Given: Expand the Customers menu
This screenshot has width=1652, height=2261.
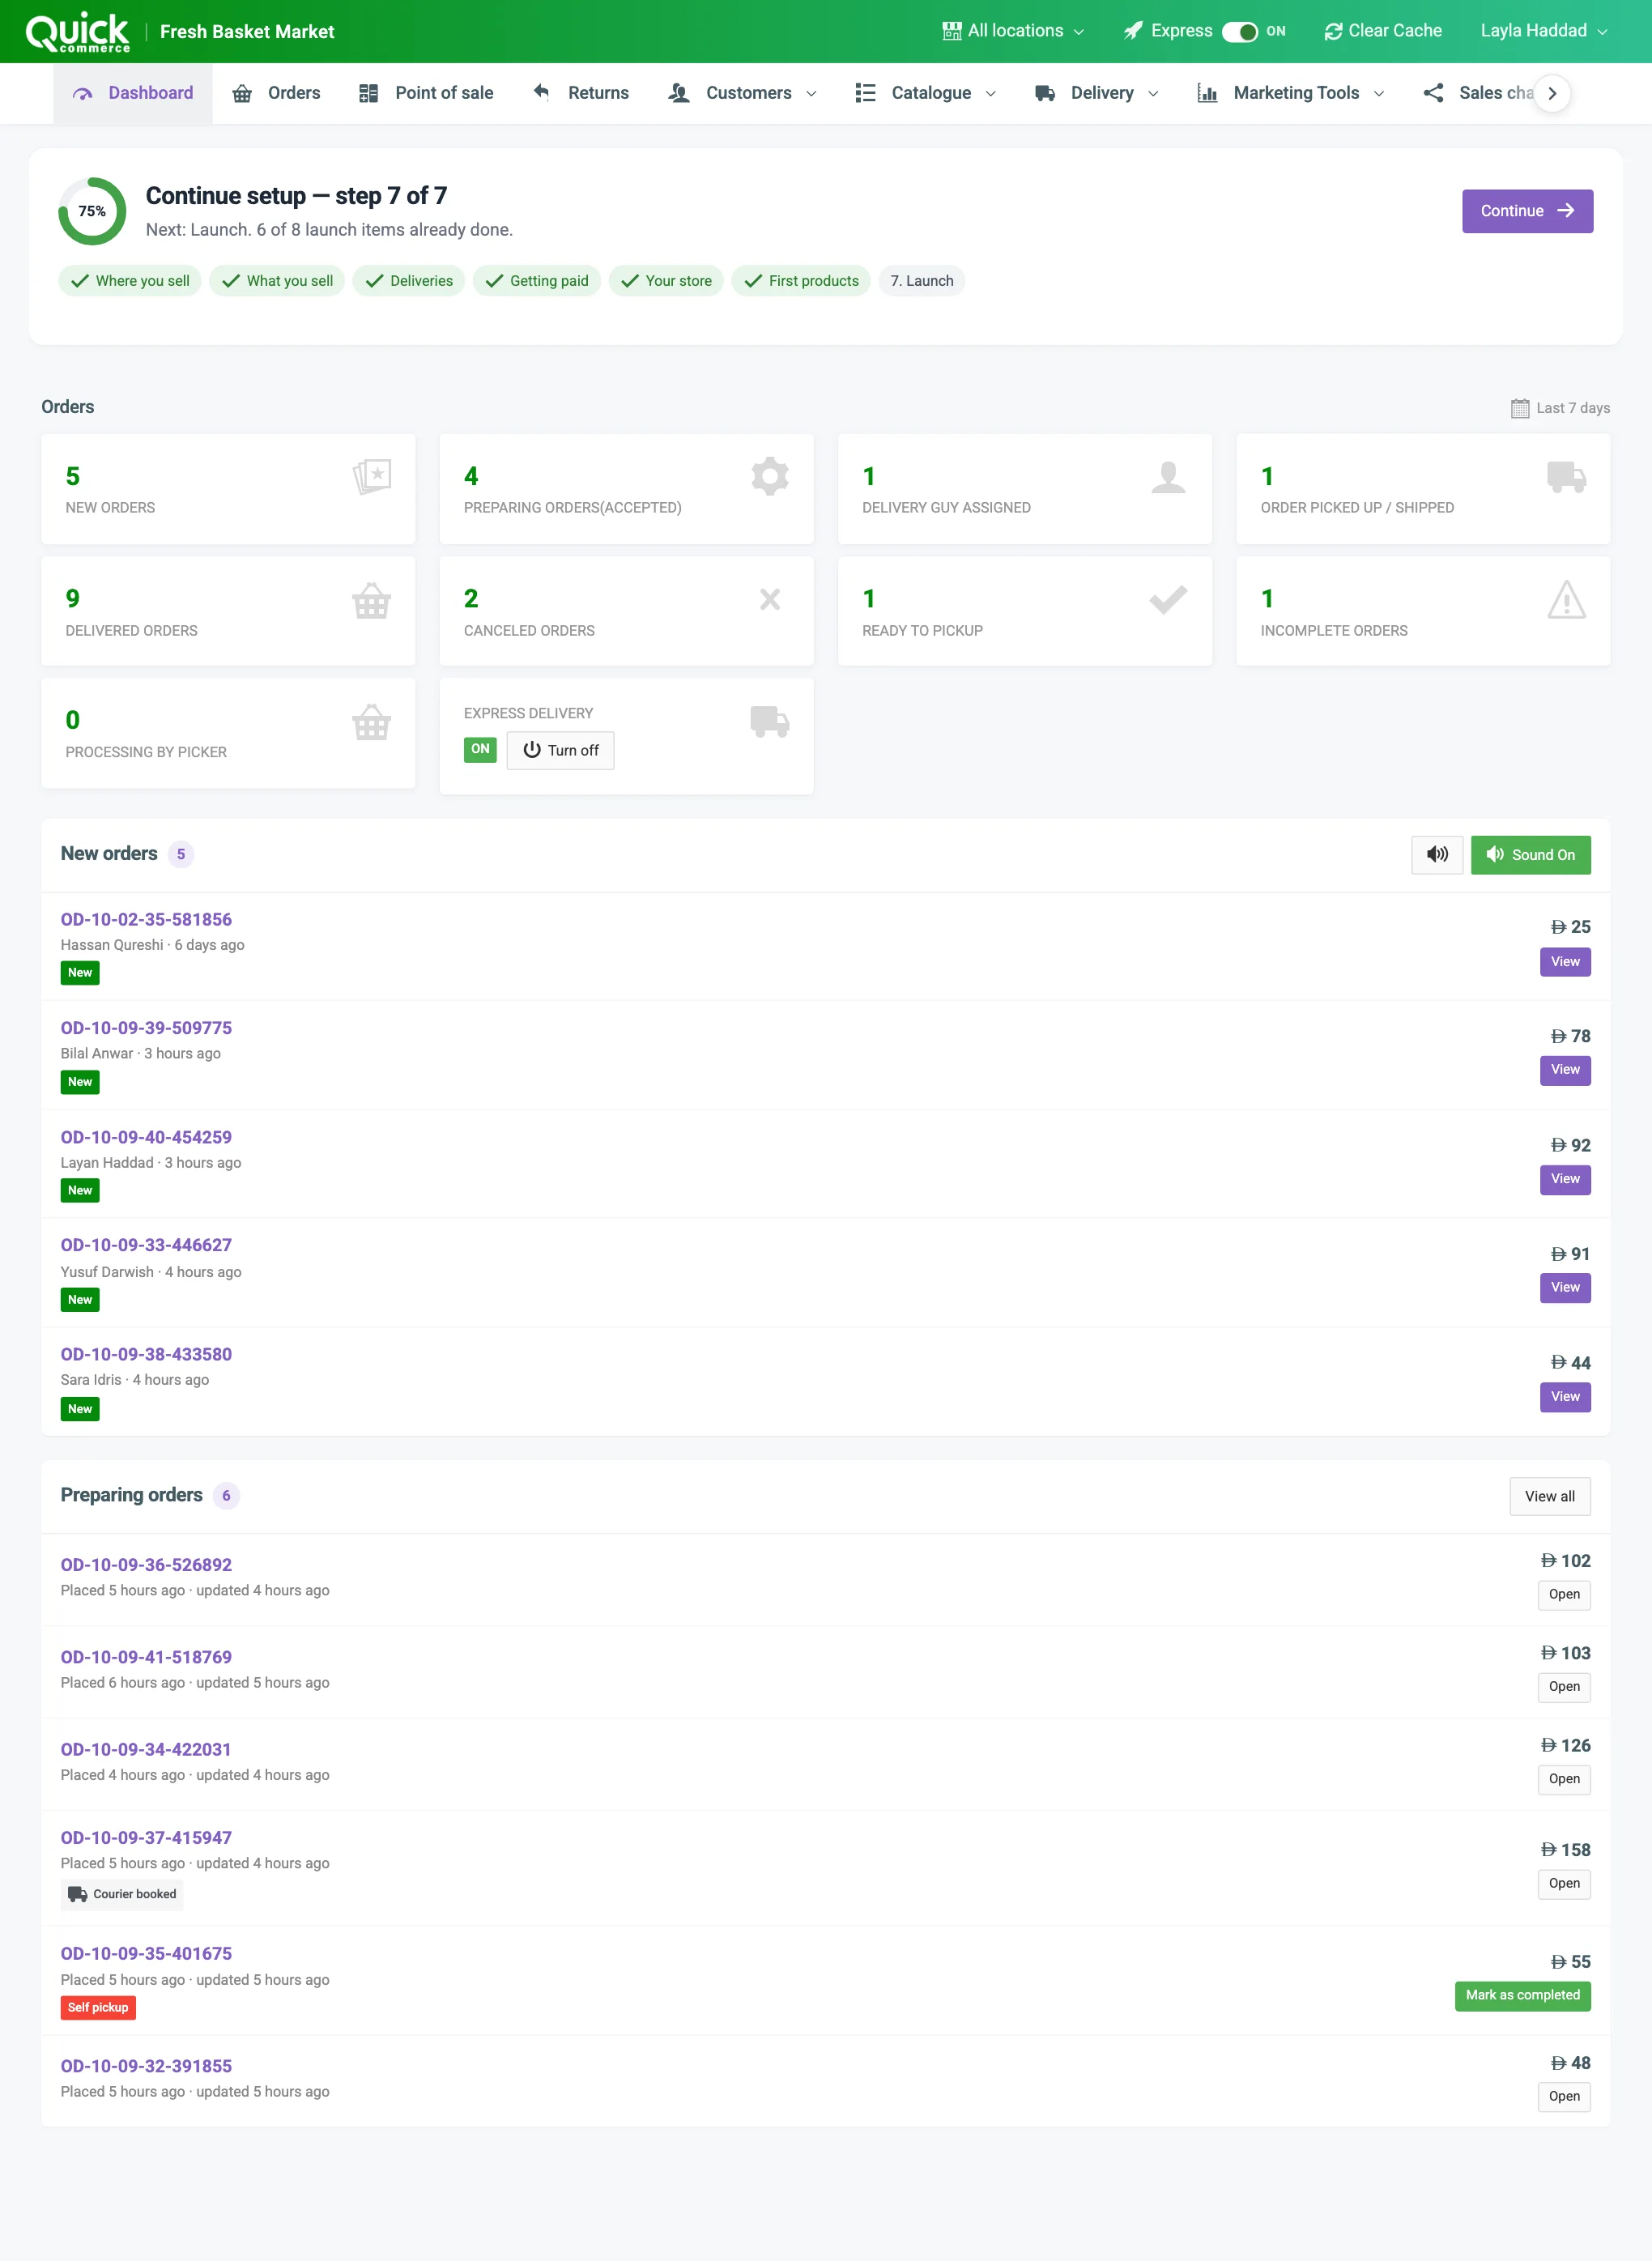Looking at the screenshot, I should [742, 93].
